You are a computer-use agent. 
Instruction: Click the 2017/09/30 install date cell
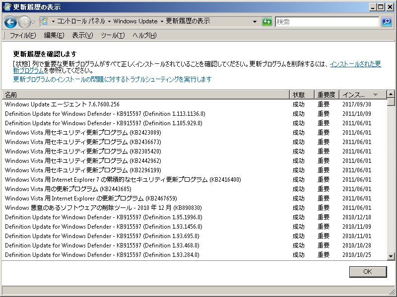357,104
